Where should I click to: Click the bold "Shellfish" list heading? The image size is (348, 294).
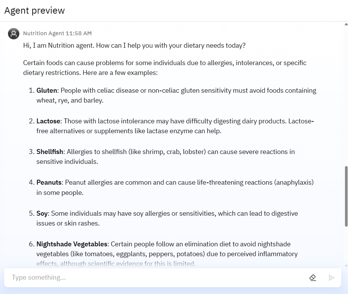click(x=50, y=152)
